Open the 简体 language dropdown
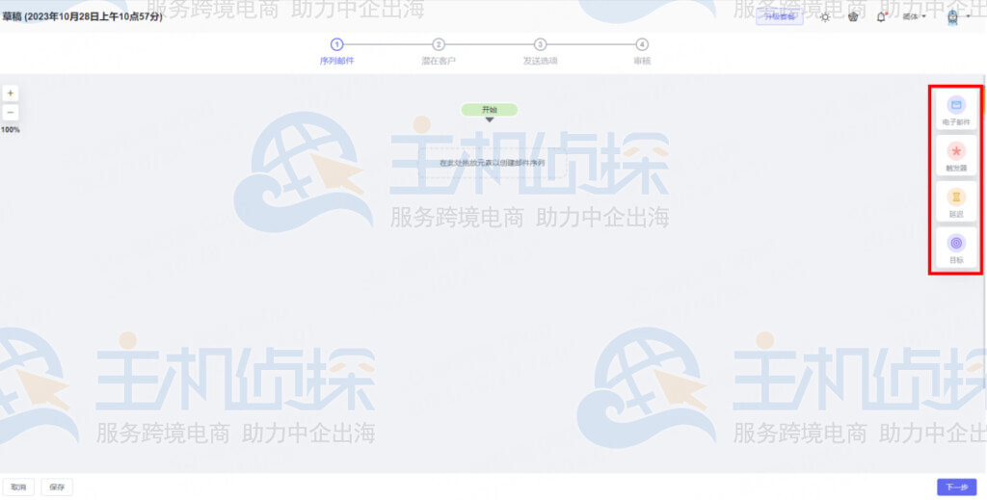 pyautogui.click(x=914, y=17)
